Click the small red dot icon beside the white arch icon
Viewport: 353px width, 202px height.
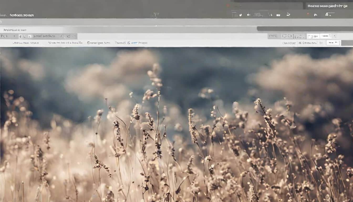tap(308, 14)
